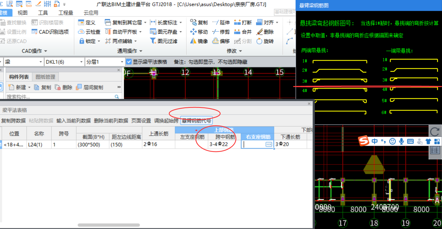This screenshot has height=229, width=442.
Task: Expand more tools chevron in component list
Action: [119, 87]
